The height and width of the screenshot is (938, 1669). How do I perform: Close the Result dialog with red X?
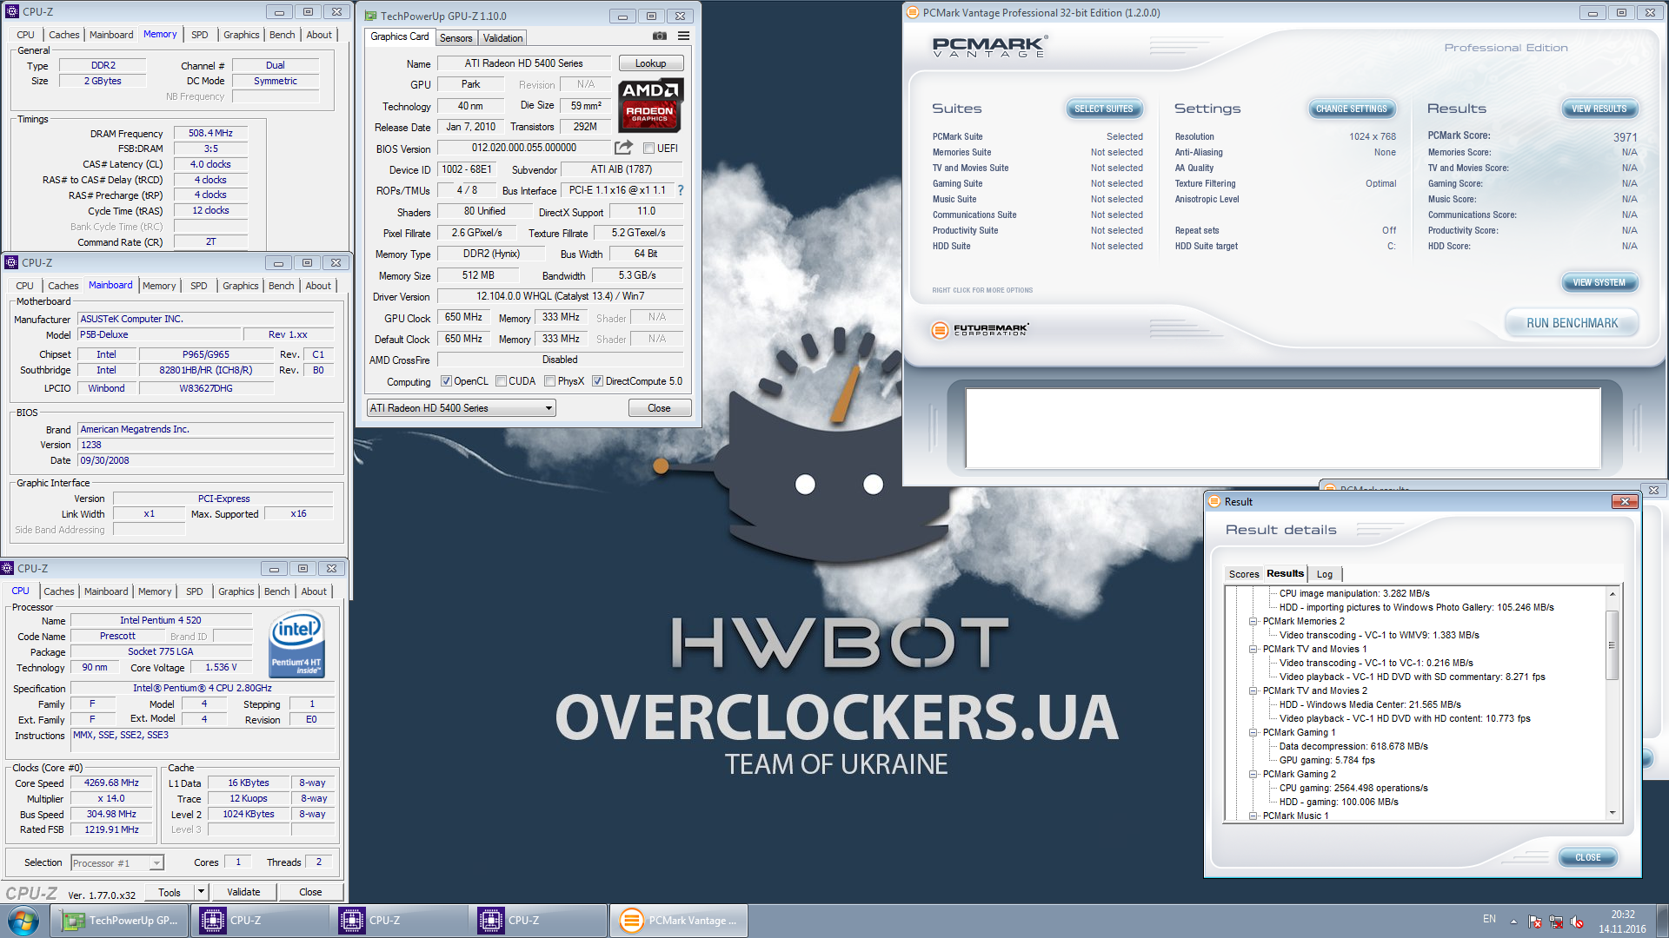(1624, 501)
